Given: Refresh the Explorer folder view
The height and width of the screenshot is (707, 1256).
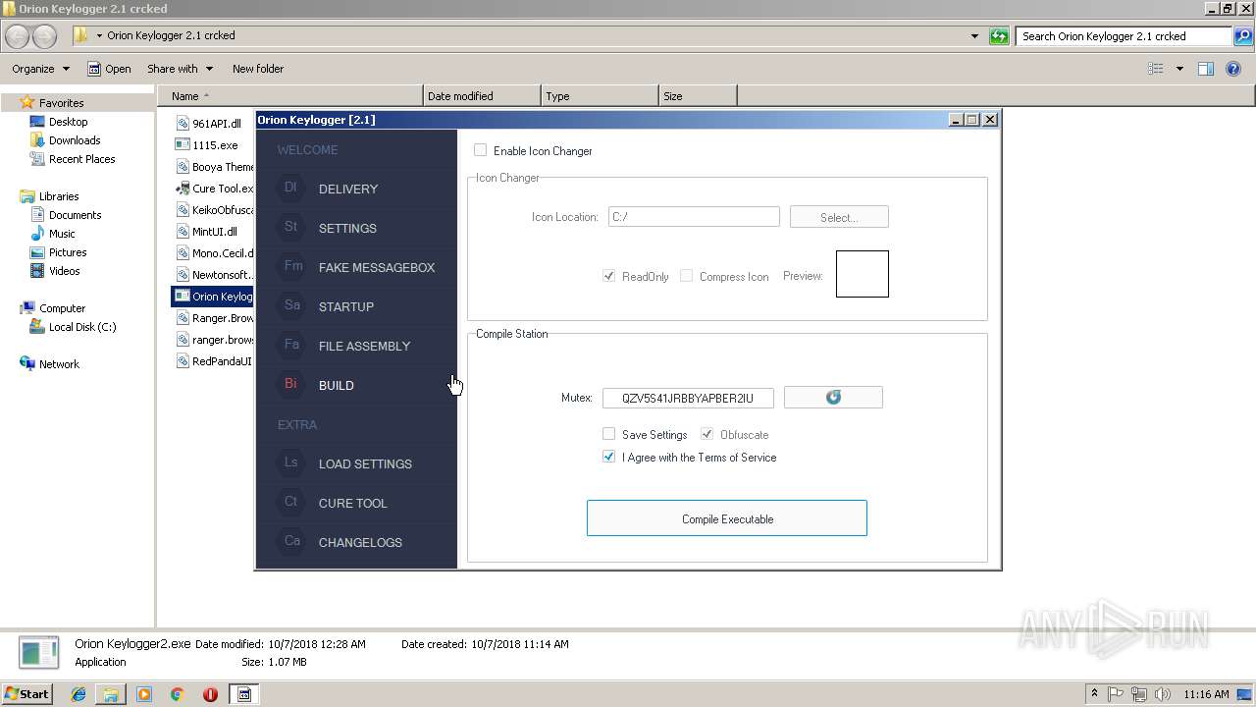Looking at the screenshot, I should point(1000,36).
